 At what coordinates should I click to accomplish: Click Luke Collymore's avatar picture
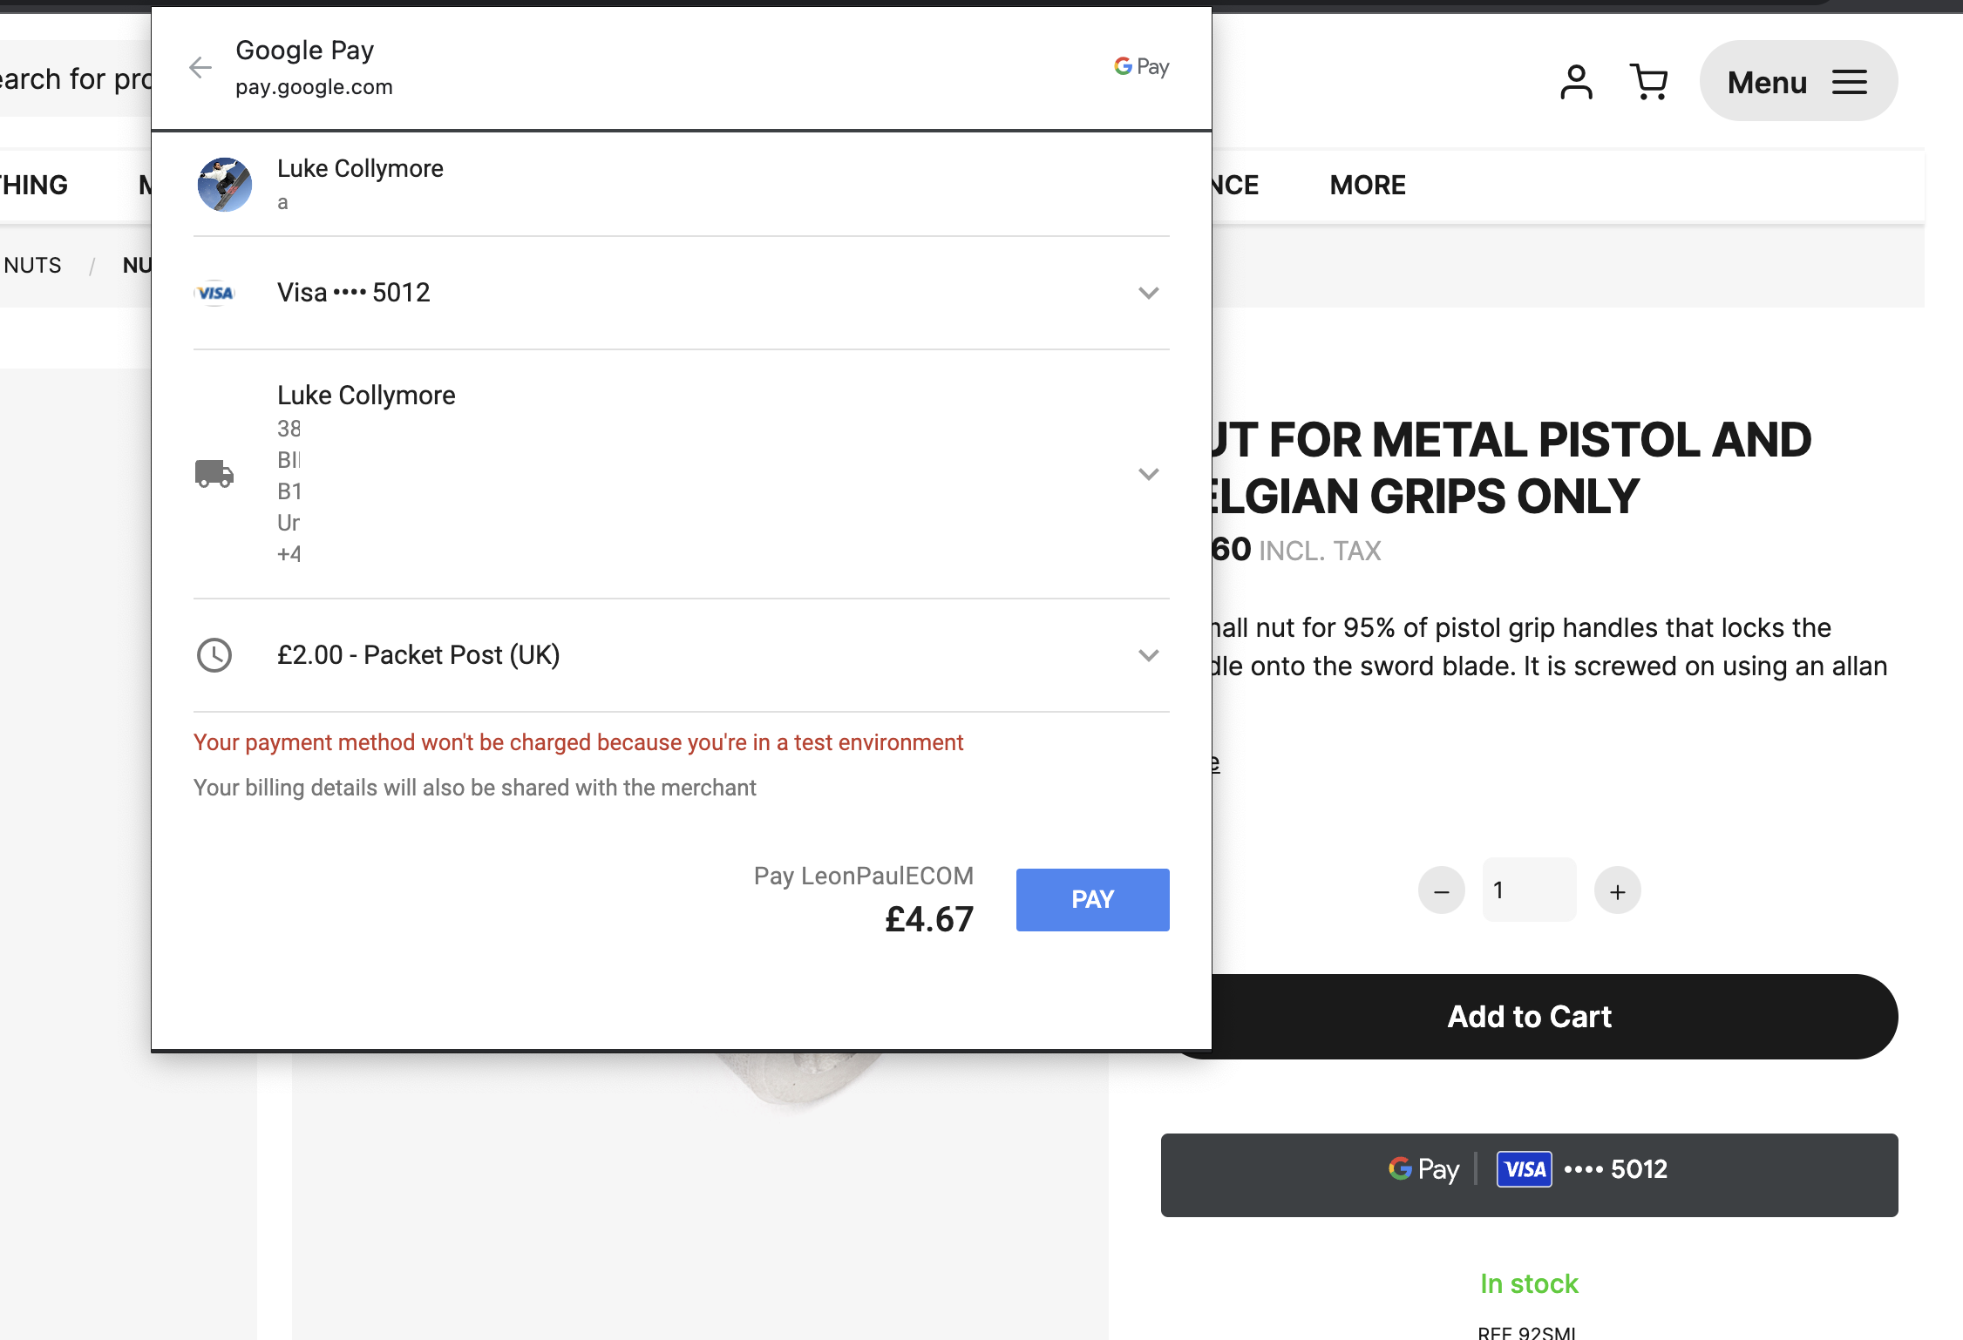point(224,186)
